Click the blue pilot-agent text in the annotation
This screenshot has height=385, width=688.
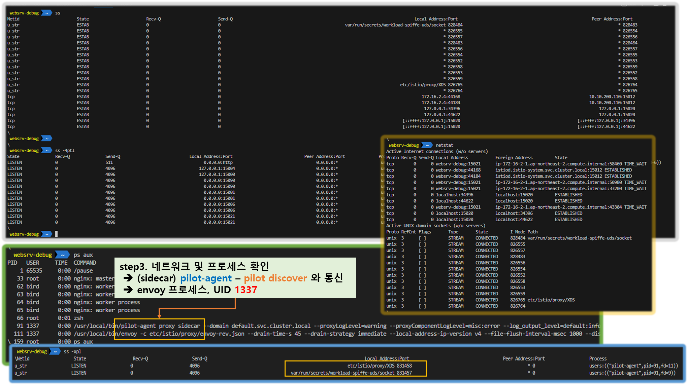(206, 278)
